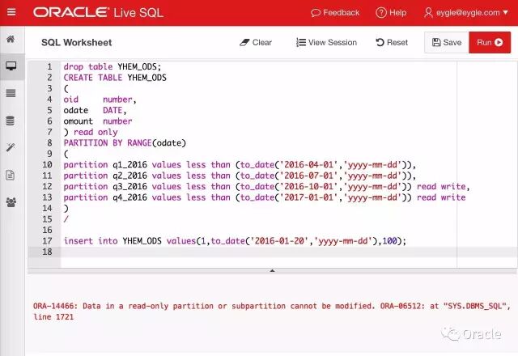Click the floppy disk Save icon
The height and width of the screenshot is (356, 518).
coord(436,42)
